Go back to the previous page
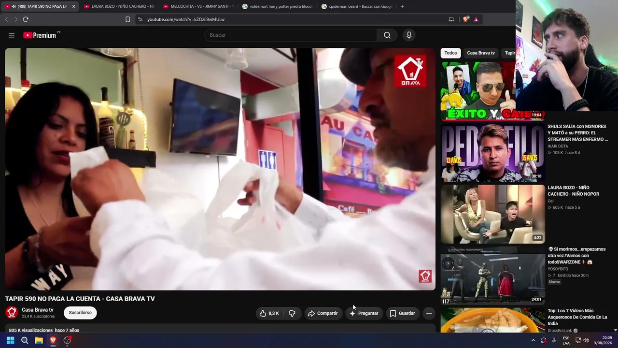 pyautogui.click(x=6, y=19)
